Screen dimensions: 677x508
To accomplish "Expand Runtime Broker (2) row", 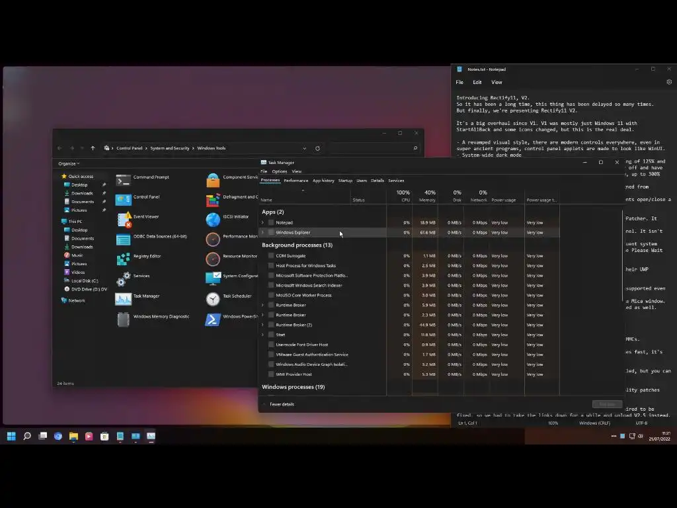I will 262,325.
